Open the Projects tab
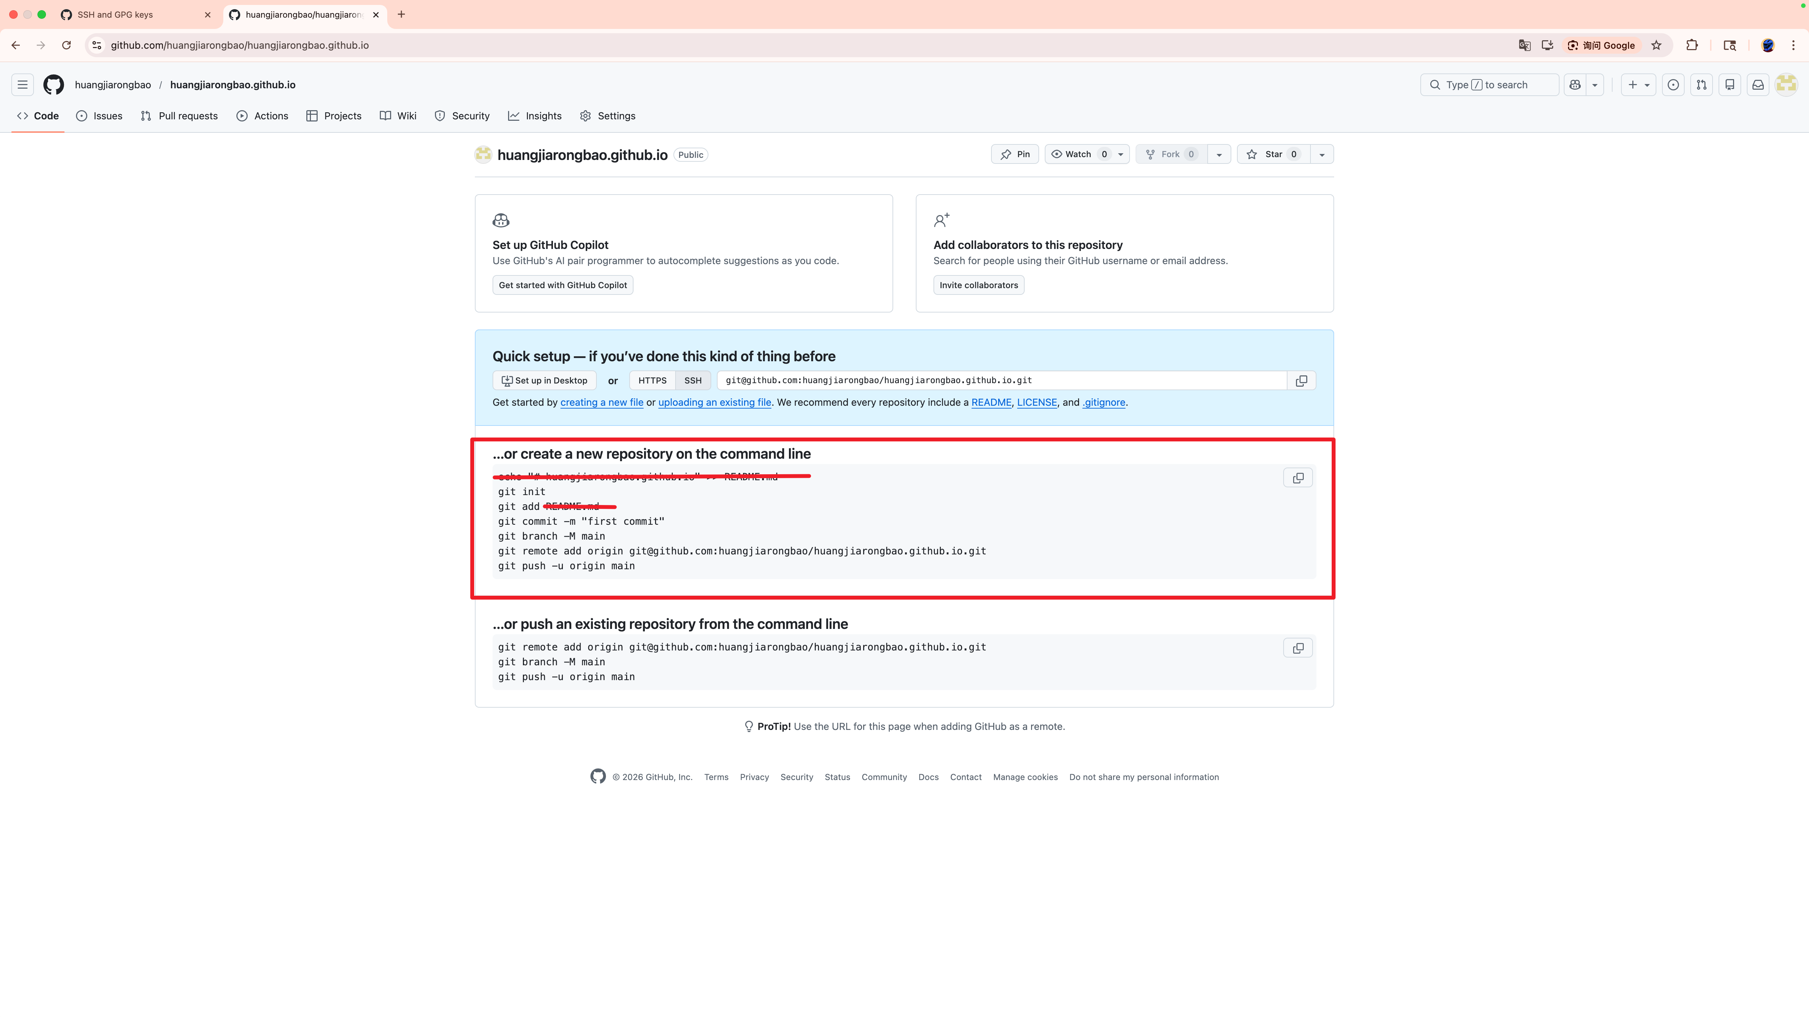Viewport: 1809px width, 1017px height. tap(334, 116)
